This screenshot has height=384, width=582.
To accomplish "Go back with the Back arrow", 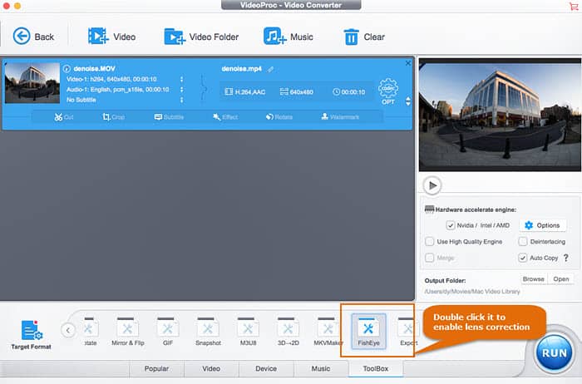I will point(33,37).
